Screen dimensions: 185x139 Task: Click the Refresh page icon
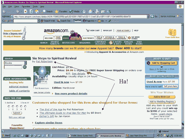31,12
